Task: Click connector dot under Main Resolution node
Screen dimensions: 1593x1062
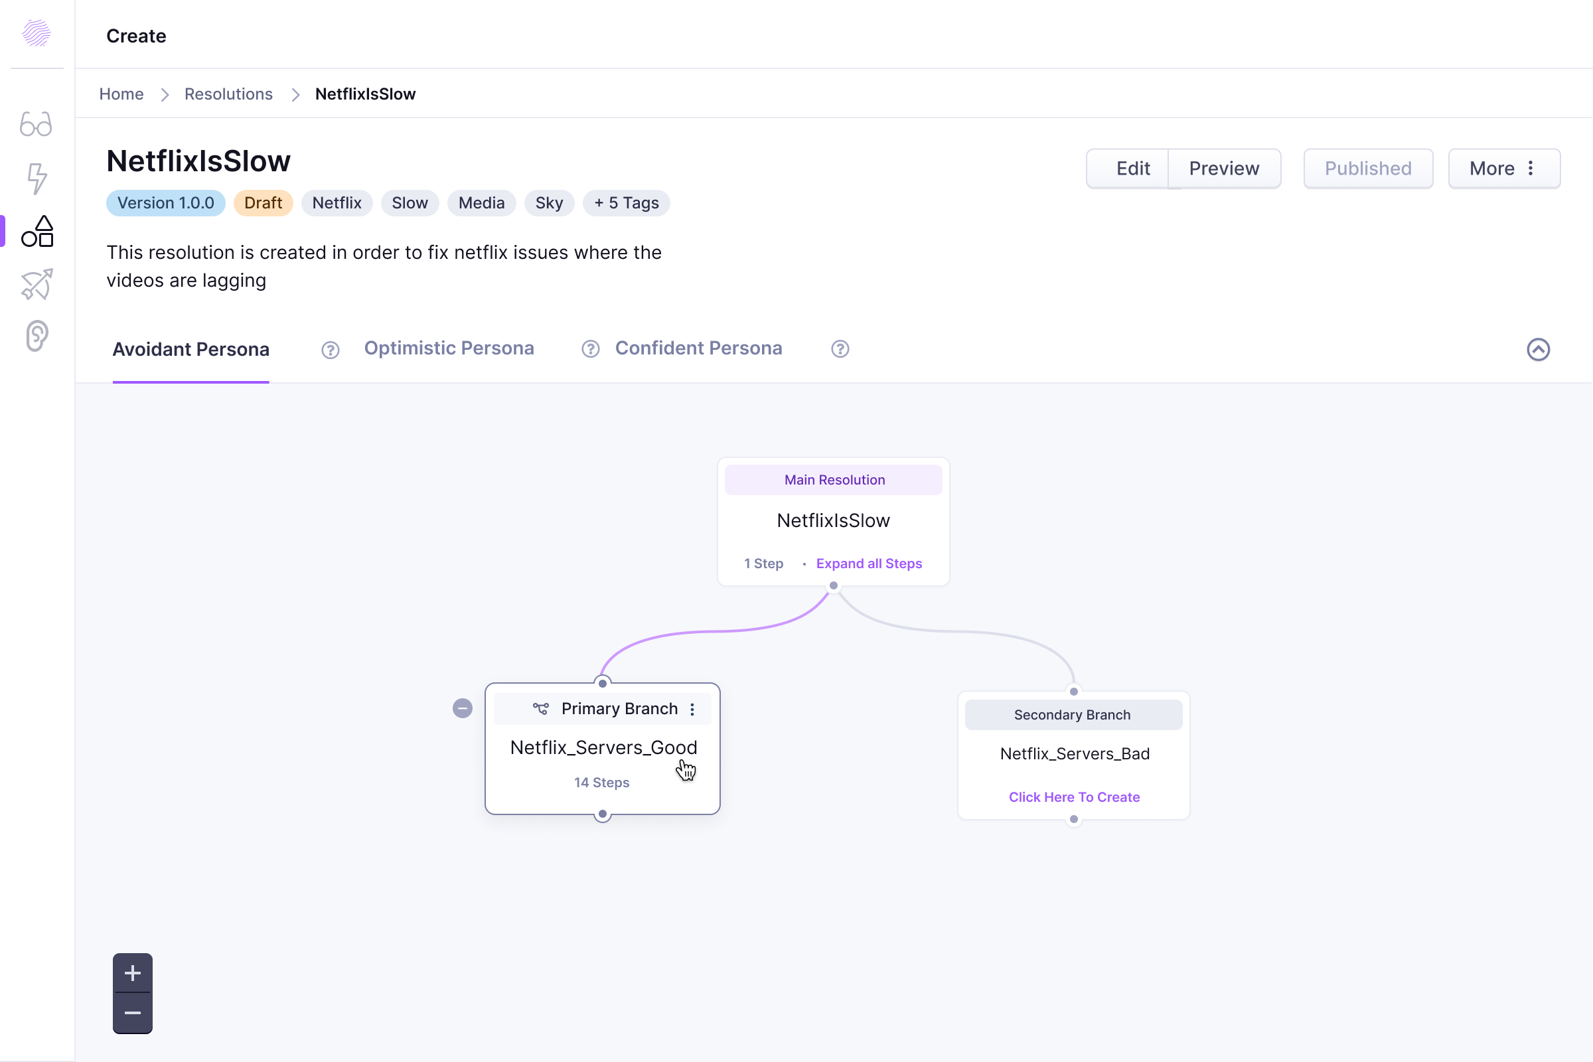Action: [834, 586]
